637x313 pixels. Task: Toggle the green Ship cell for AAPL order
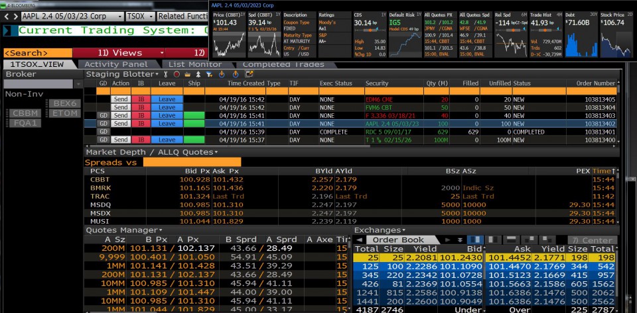pyautogui.click(x=194, y=124)
